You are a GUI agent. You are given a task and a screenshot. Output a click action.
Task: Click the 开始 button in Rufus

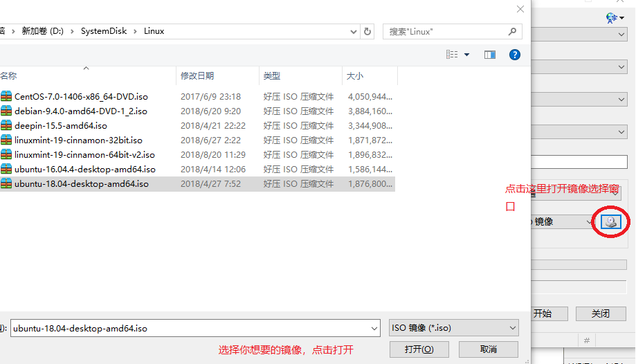pos(549,313)
